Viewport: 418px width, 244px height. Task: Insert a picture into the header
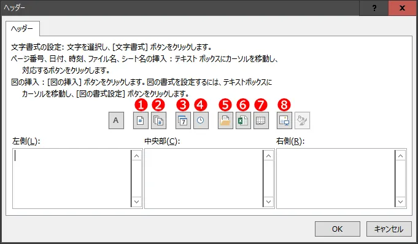284,120
